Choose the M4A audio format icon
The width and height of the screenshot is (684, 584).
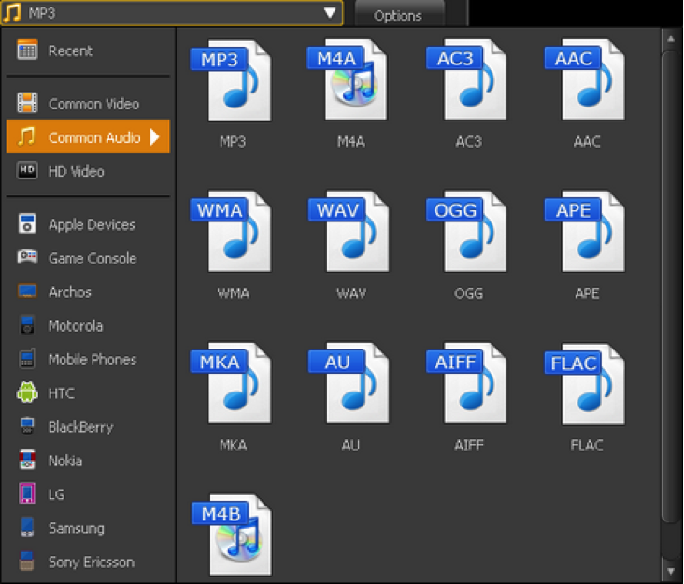click(349, 81)
